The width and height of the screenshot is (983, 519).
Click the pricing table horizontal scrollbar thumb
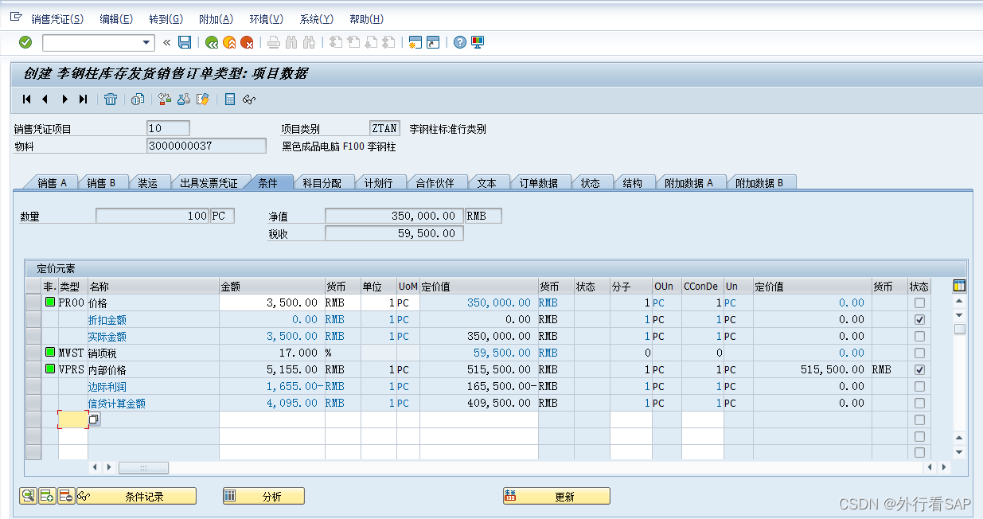point(143,467)
